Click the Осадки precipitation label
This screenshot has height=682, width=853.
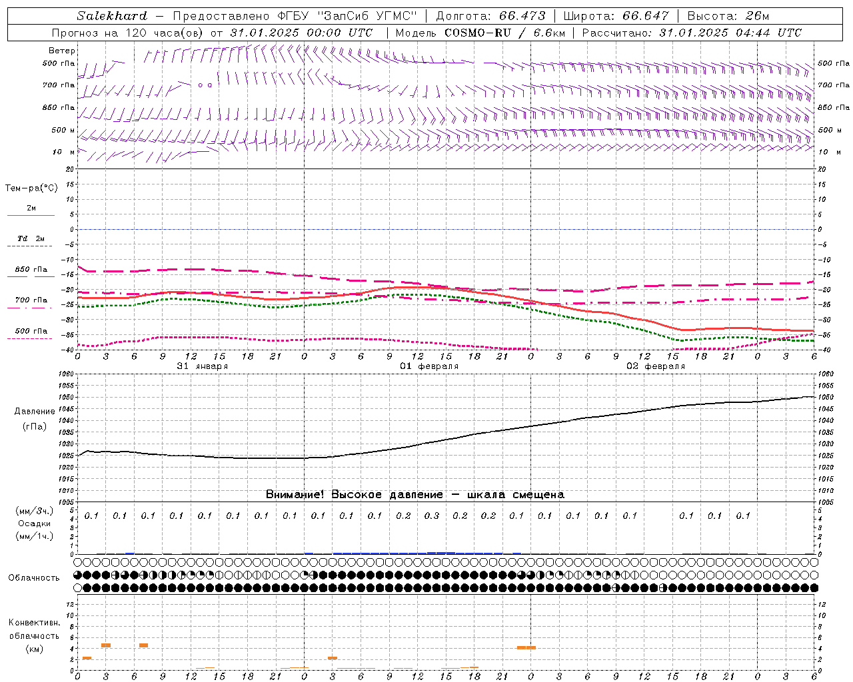coord(35,523)
